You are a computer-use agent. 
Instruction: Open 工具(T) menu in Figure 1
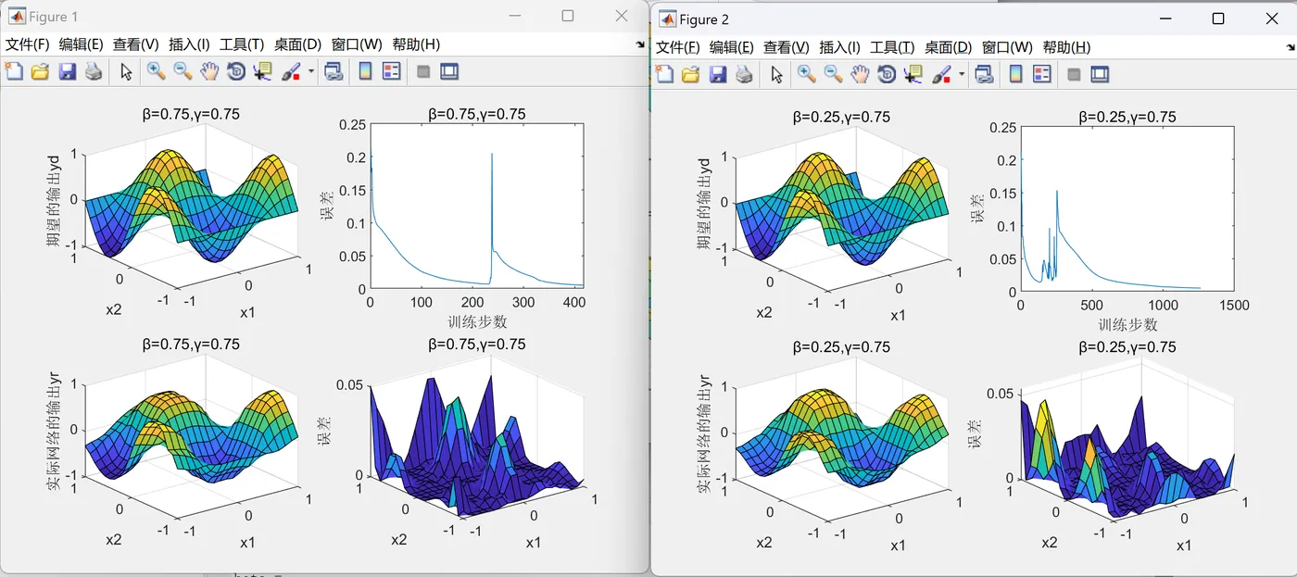(242, 44)
